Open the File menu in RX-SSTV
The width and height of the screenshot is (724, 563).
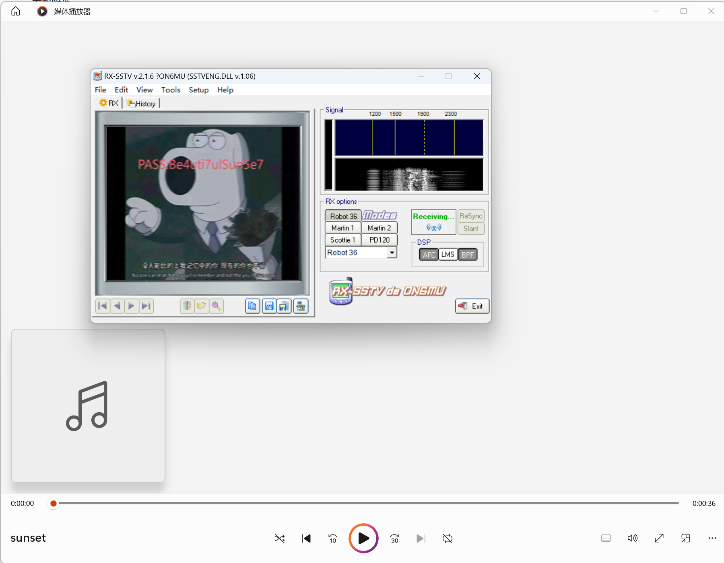point(101,90)
